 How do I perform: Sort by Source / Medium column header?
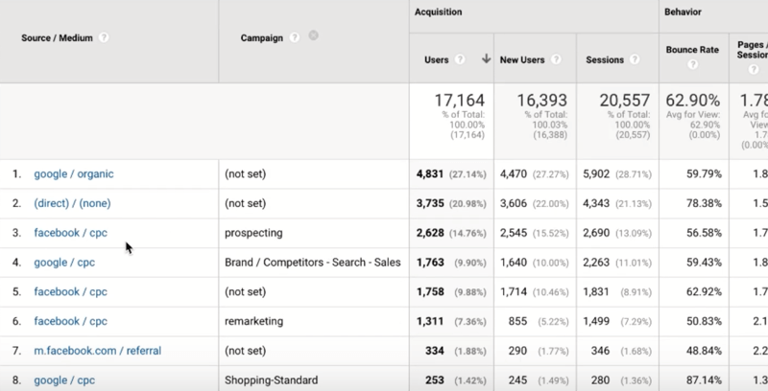coord(57,38)
